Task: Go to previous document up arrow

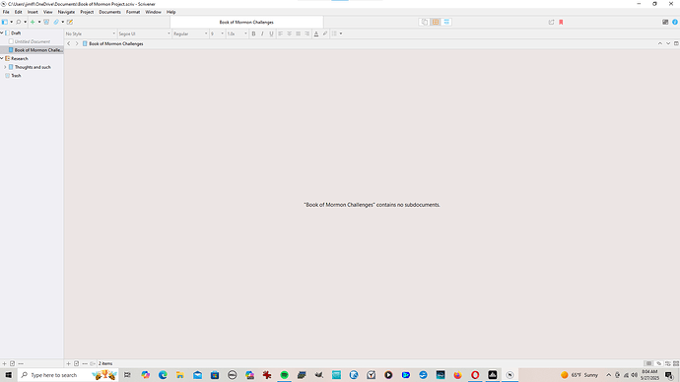Action: 660,43
